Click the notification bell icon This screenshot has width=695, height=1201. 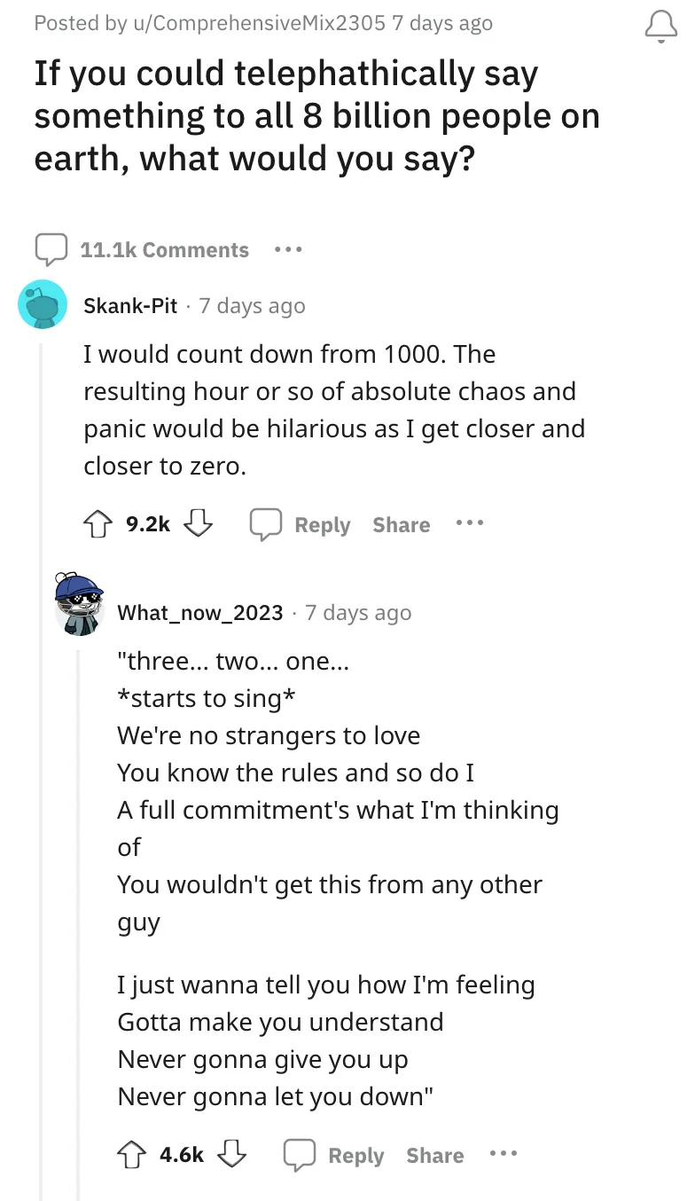(x=660, y=26)
